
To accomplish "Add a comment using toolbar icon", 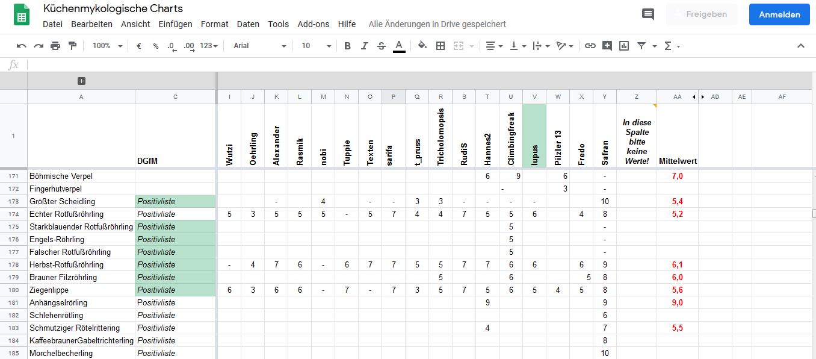I will [x=607, y=46].
